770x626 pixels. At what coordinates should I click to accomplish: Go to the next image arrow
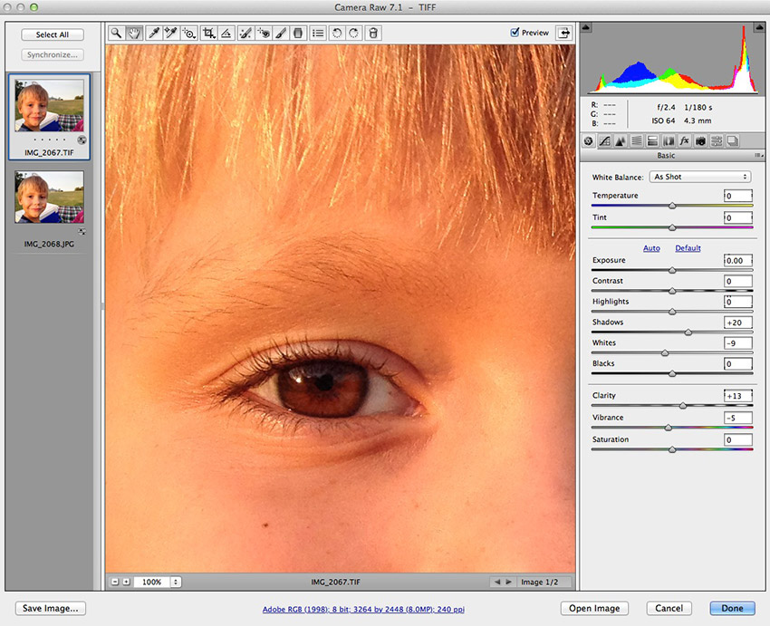click(509, 582)
